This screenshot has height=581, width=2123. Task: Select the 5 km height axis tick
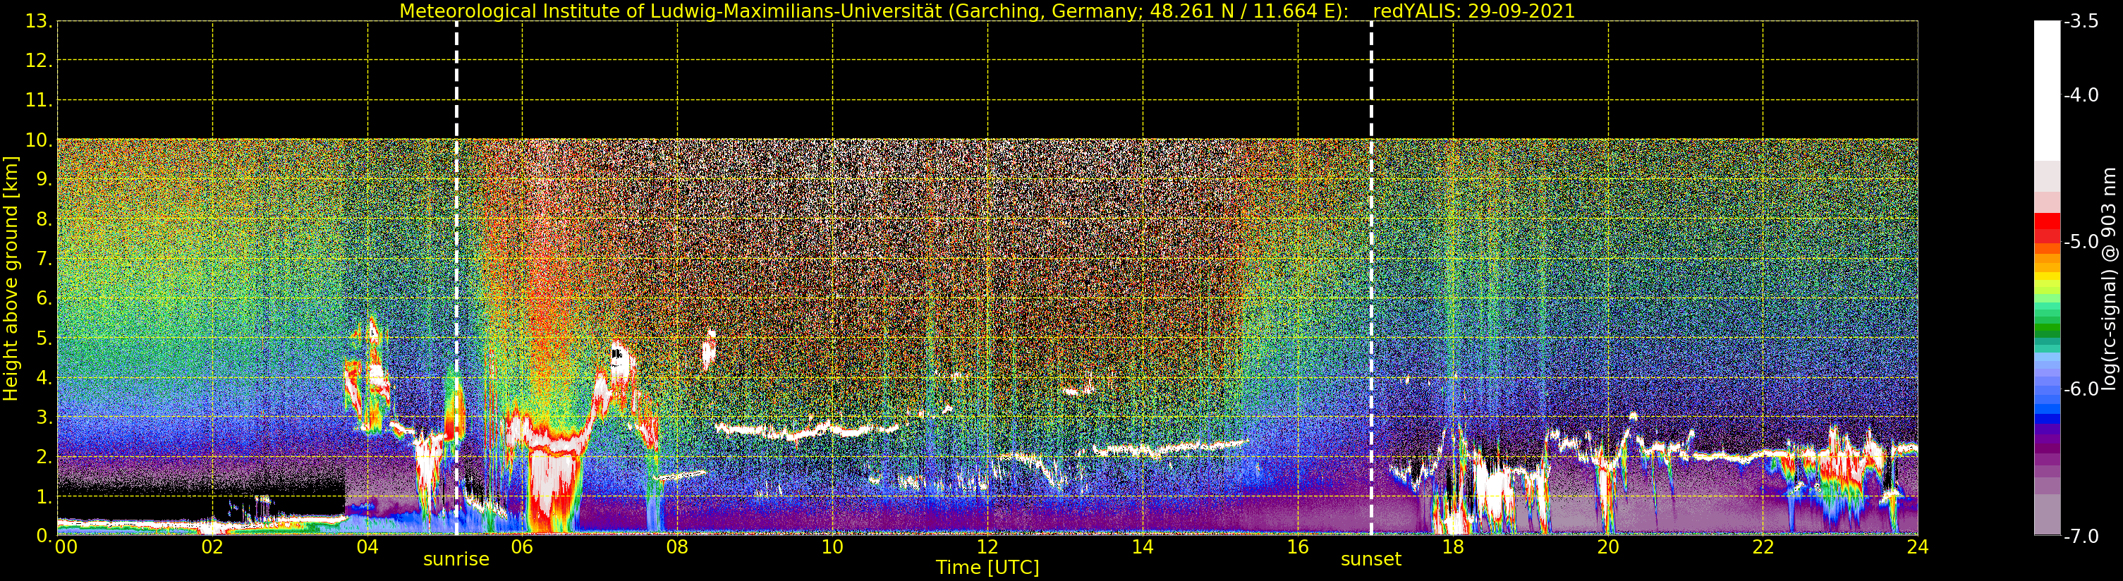[44, 338]
